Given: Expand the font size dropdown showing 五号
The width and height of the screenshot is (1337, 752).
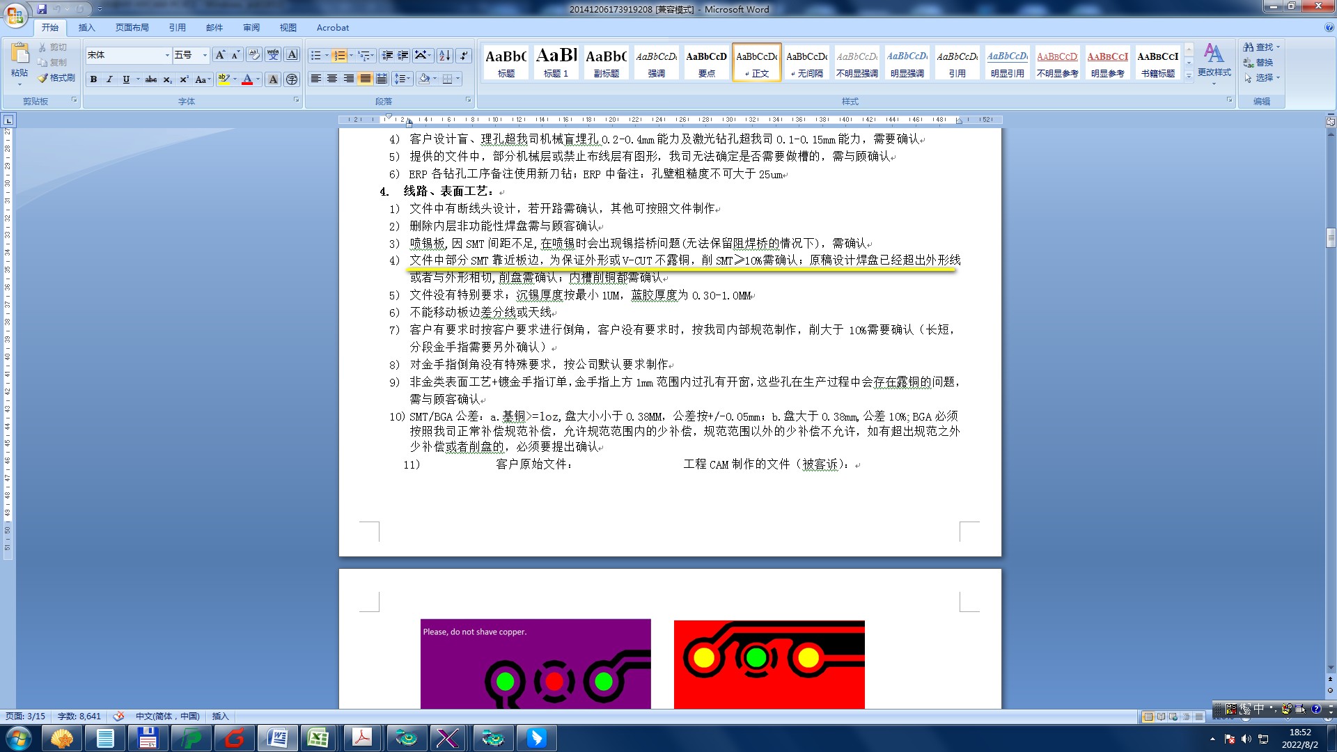Looking at the screenshot, I should click(x=205, y=55).
